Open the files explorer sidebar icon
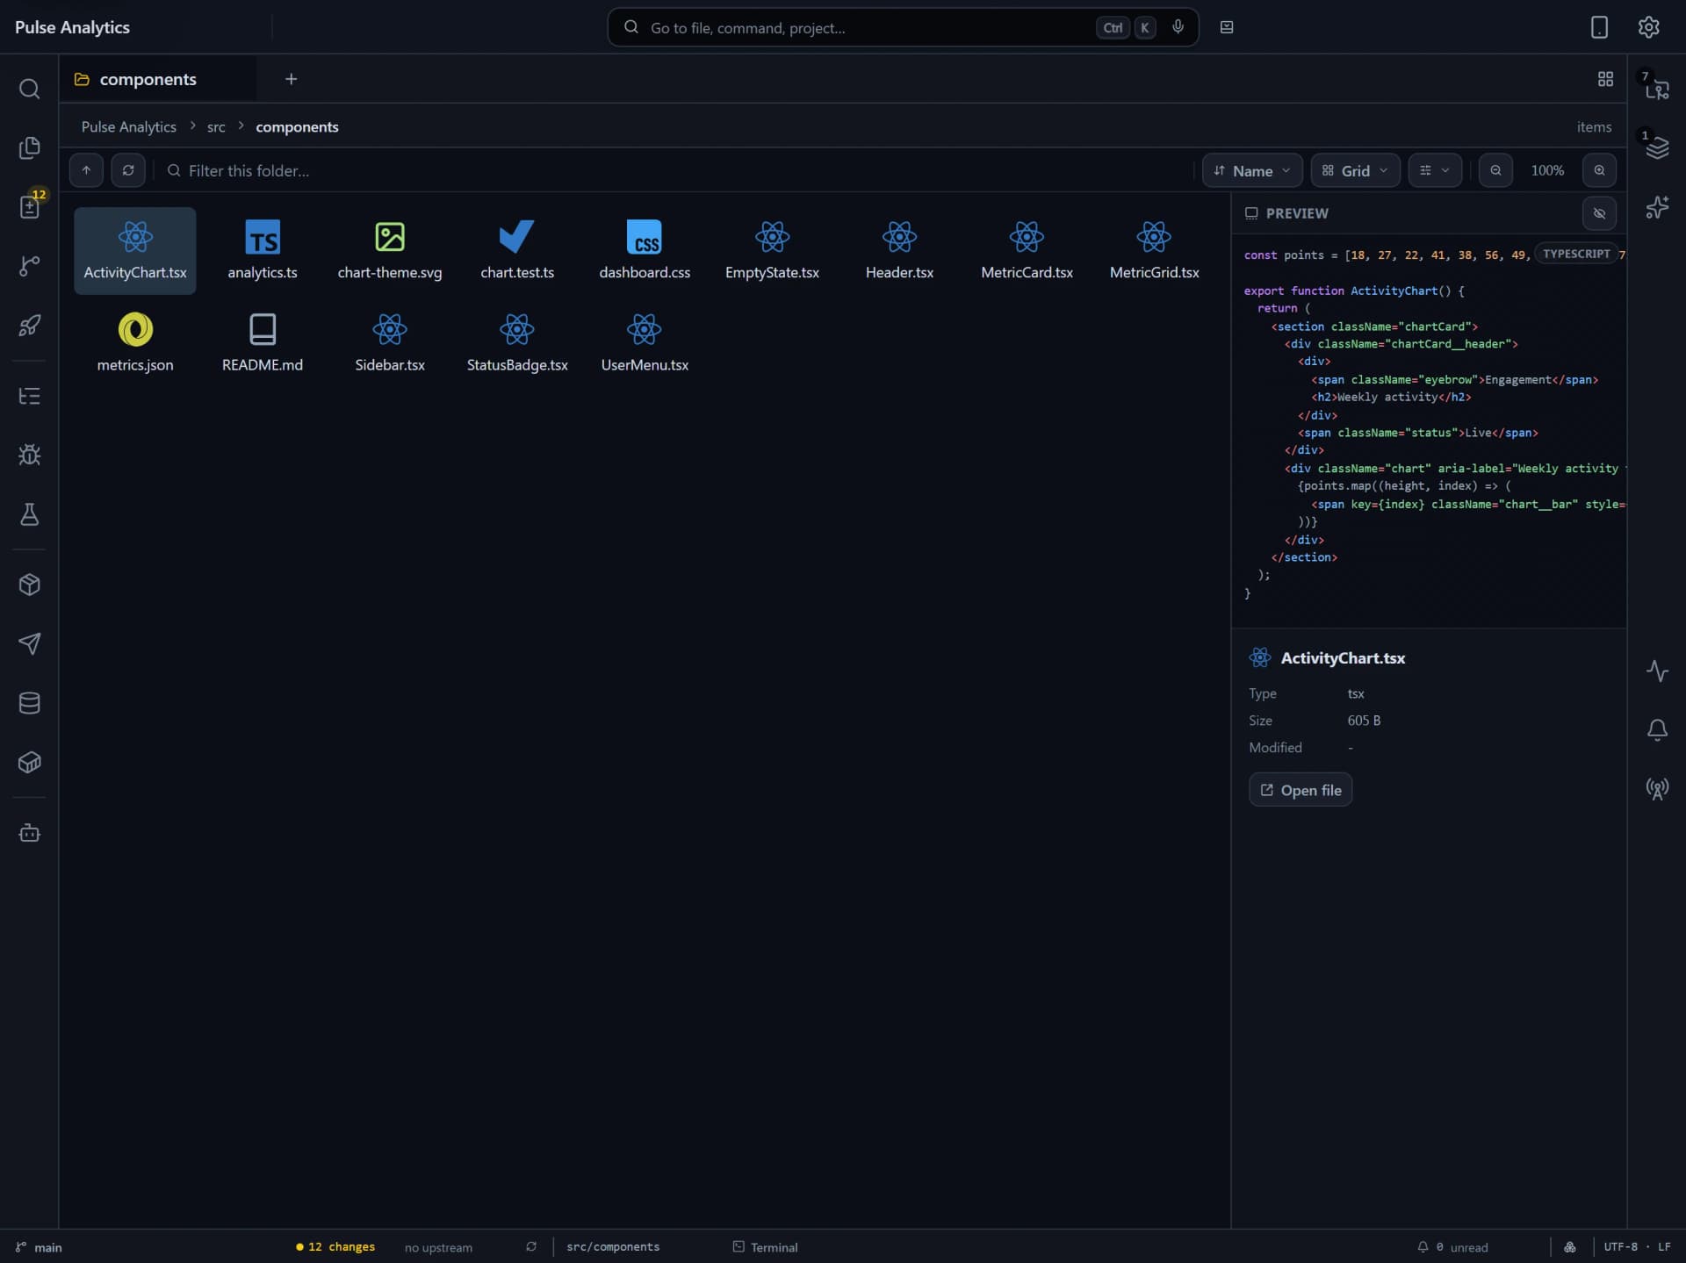1686x1263 pixels. (x=29, y=147)
